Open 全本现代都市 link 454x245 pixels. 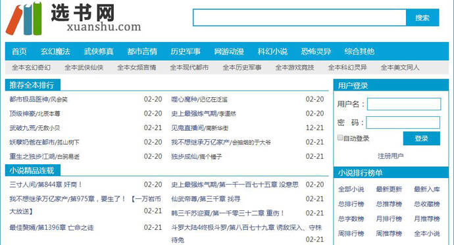click(189, 68)
